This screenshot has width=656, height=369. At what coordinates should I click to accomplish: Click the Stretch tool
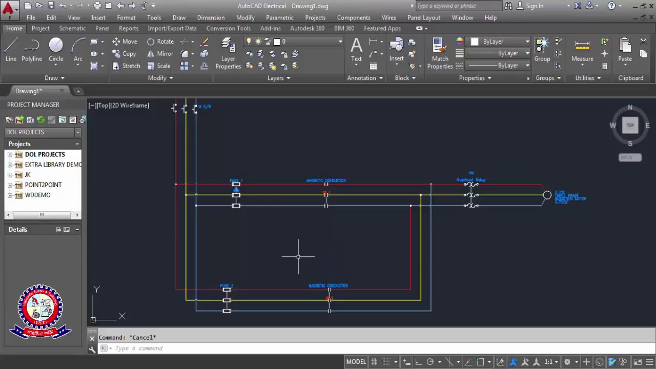tap(126, 66)
